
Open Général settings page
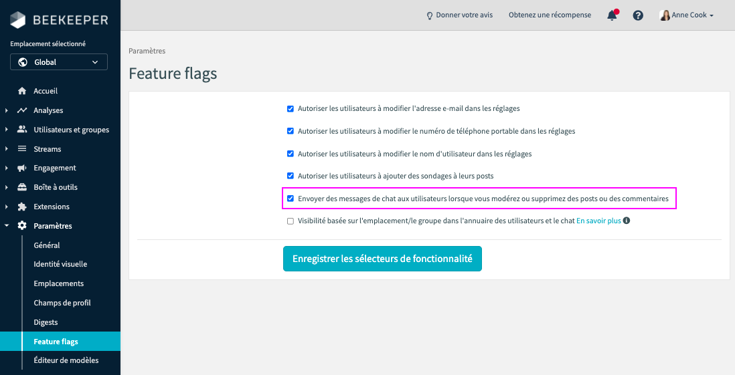pyautogui.click(x=47, y=245)
